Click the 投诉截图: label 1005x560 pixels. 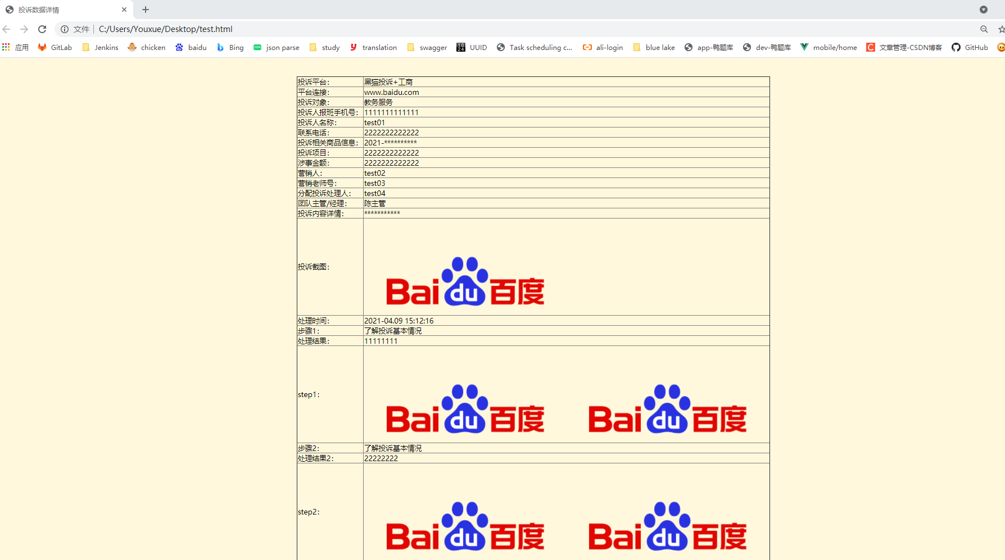point(314,267)
